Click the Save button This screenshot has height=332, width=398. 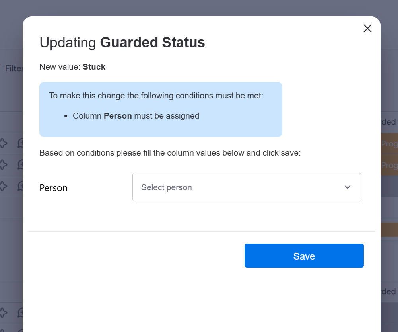(304, 256)
